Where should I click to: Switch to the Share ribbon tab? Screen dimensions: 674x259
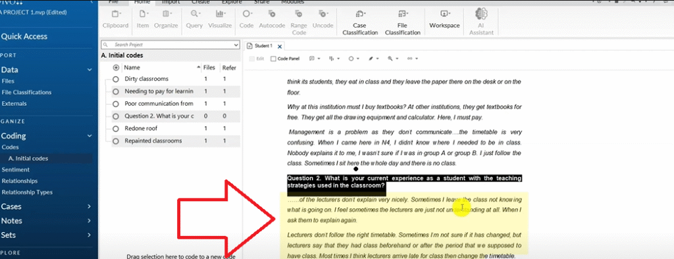coord(262,2)
